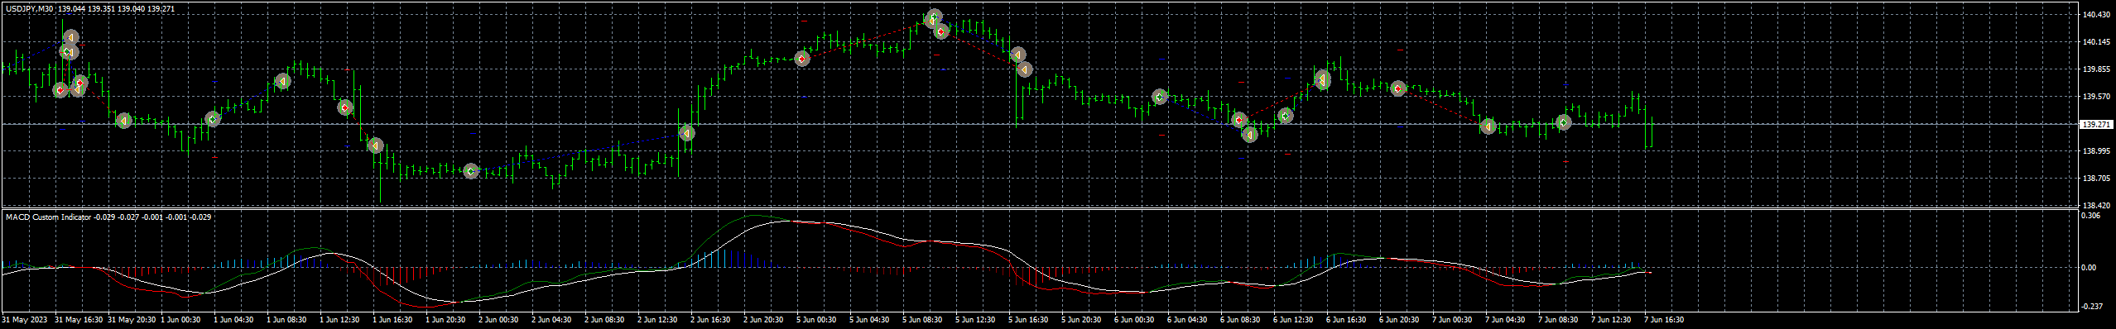Click the -0.237 MACD scale value
2116x329 pixels.
tap(2091, 307)
